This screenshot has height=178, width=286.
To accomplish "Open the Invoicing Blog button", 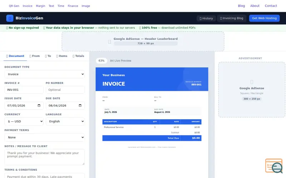I will pos(231,18).
